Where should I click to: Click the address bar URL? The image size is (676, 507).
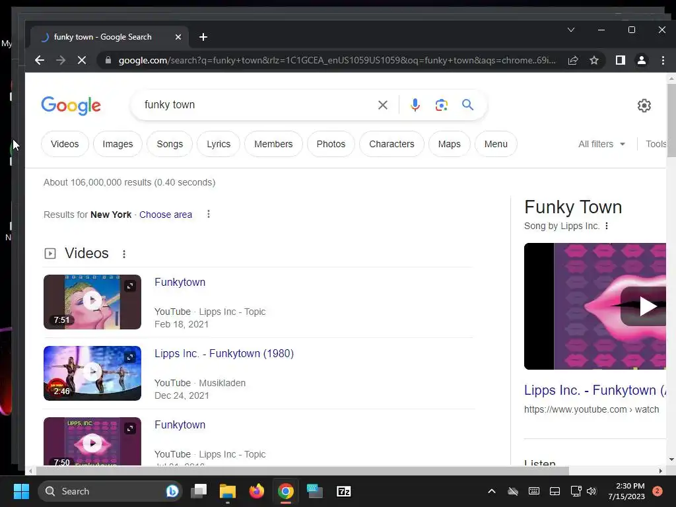click(337, 60)
